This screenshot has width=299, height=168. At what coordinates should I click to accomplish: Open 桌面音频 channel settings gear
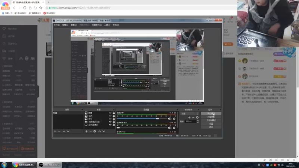[x=174, y=119]
